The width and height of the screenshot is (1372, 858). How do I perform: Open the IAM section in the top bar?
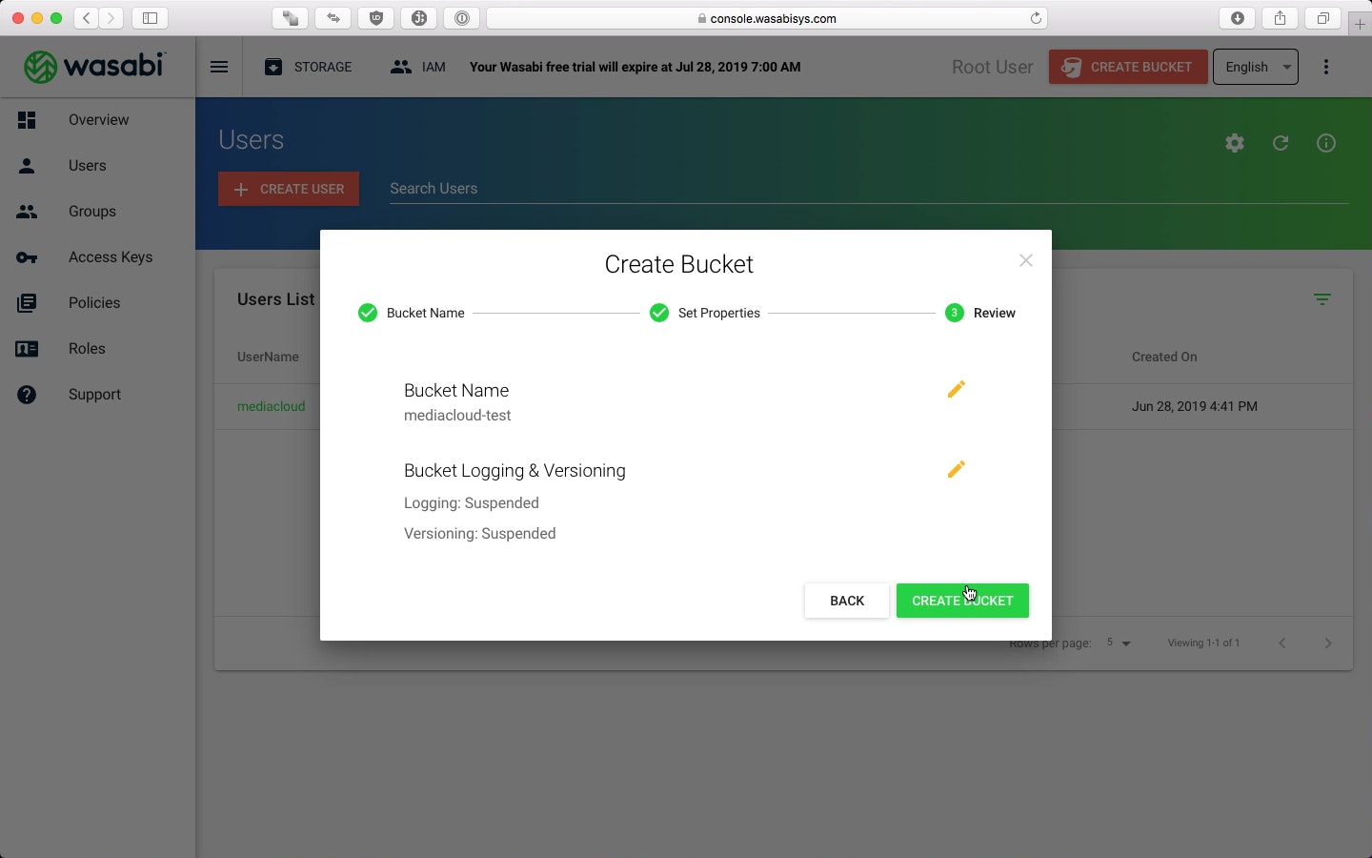click(417, 67)
